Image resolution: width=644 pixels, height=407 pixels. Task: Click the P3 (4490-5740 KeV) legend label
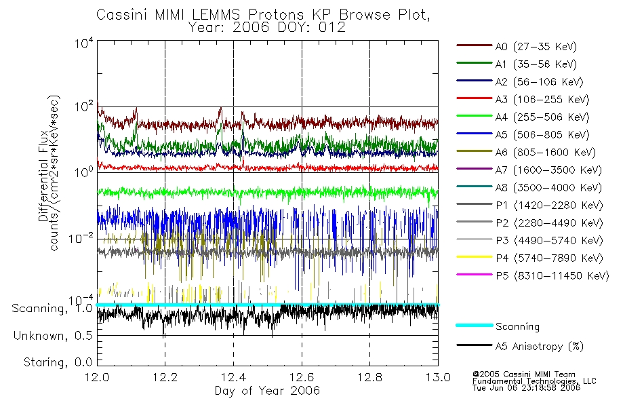click(x=549, y=241)
